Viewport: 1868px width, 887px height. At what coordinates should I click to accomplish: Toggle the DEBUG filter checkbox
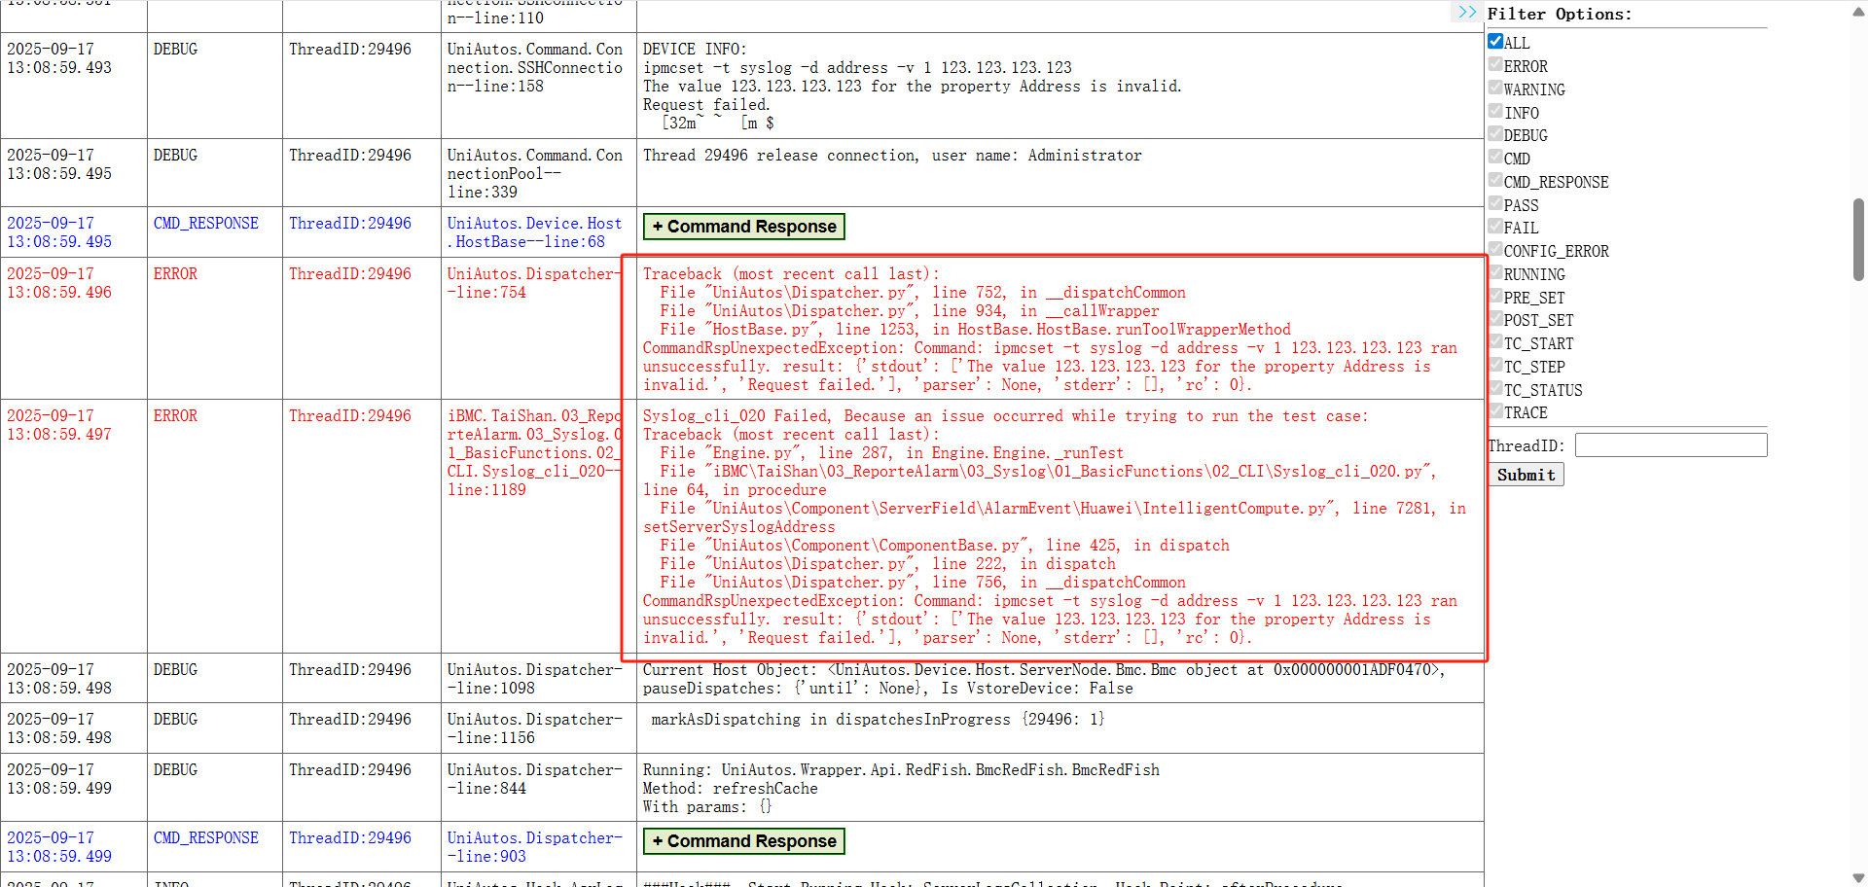pyautogui.click(x=1495, y=134)
